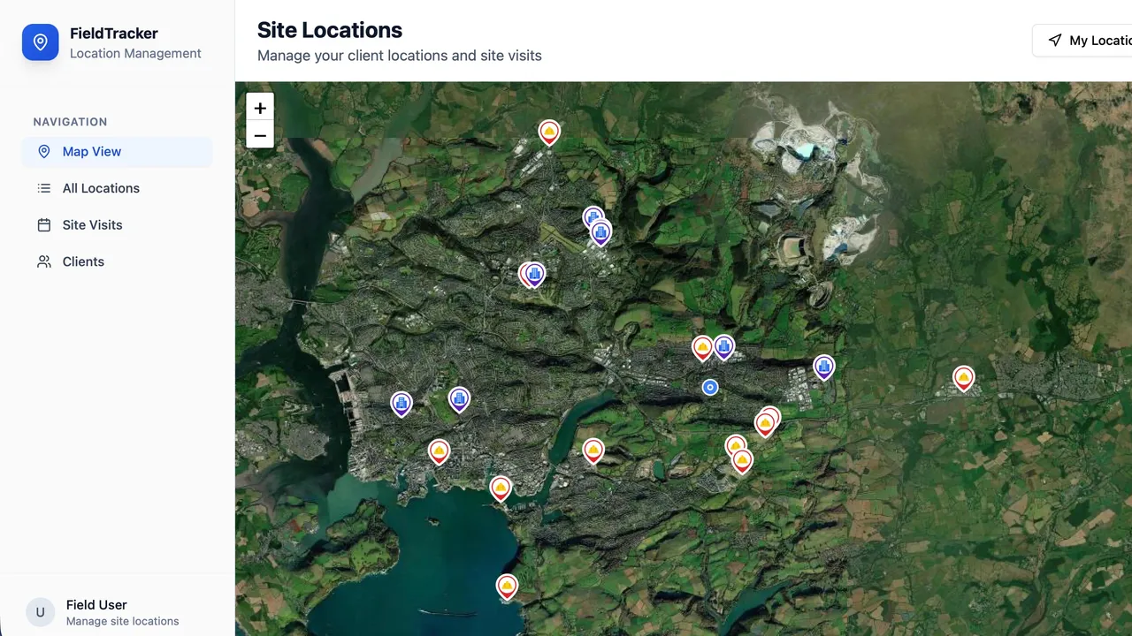Viewport: 1132px width, 636px height.
Task: Select the westernmost hard-hat site marker
Action: point(439,452)
